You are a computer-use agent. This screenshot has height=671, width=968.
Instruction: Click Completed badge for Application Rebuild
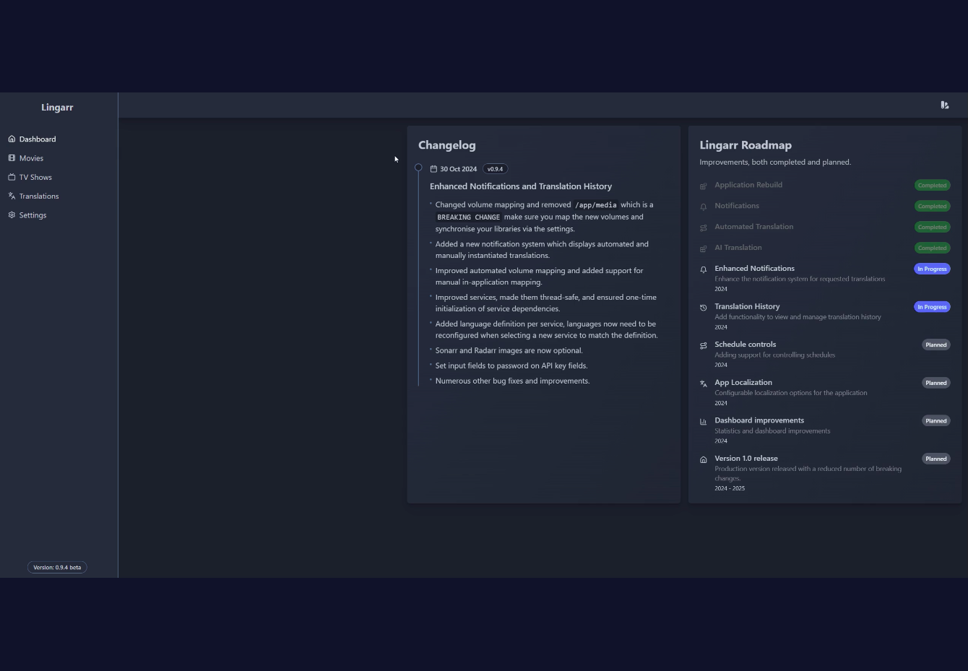click(x=932, y=185)
